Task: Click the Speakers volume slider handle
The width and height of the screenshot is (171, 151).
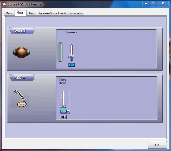Action: pyautogui.click(x=71, y=56)
